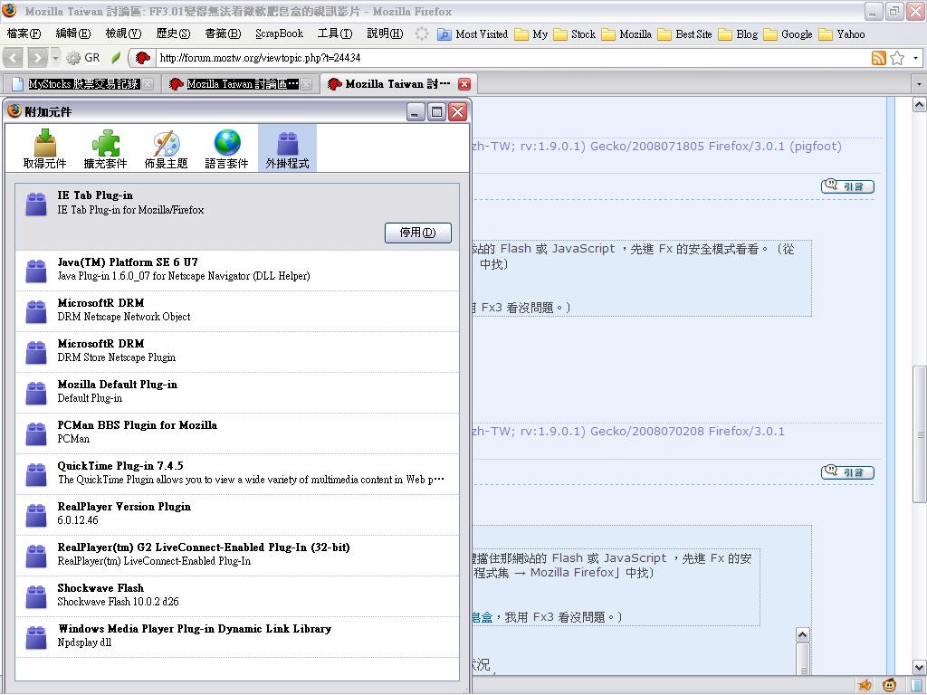Expand the address bar URL dropdown
The width and height of the screenshot is (927, 695).
(x=915, y=58)
